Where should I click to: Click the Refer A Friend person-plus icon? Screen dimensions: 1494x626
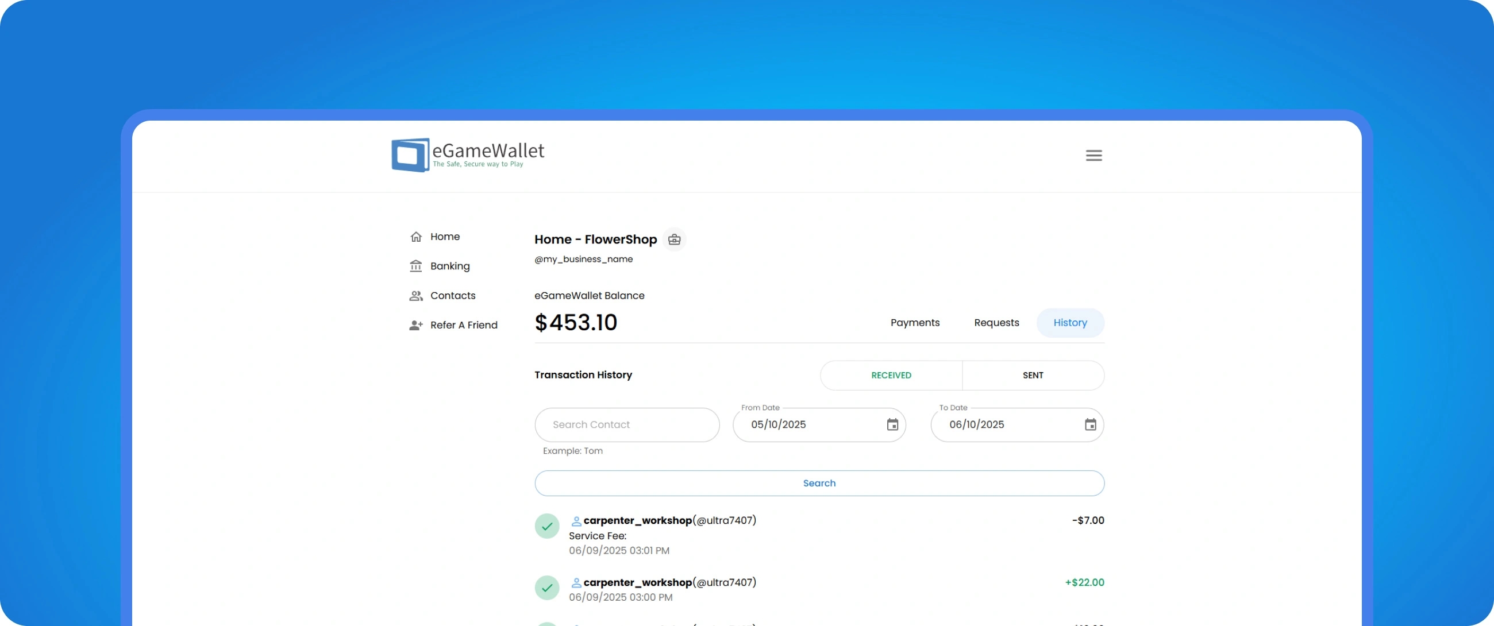point(416,325)
